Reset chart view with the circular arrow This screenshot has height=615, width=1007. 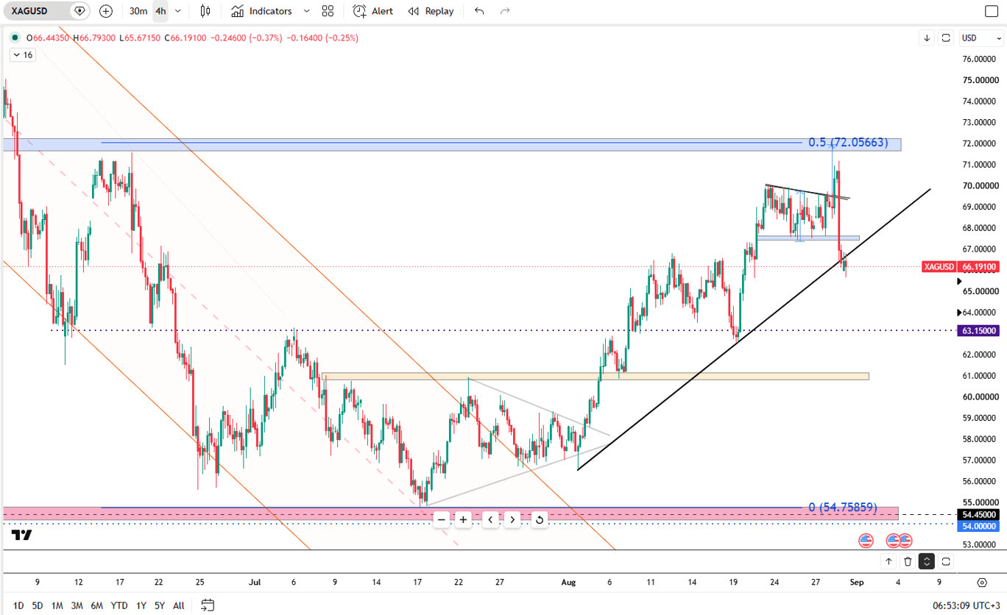[540, 519]
